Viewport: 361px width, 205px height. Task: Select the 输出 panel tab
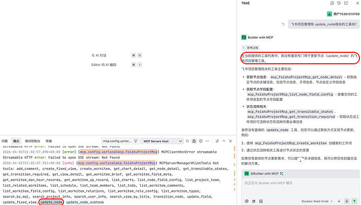tap(16, 141)
